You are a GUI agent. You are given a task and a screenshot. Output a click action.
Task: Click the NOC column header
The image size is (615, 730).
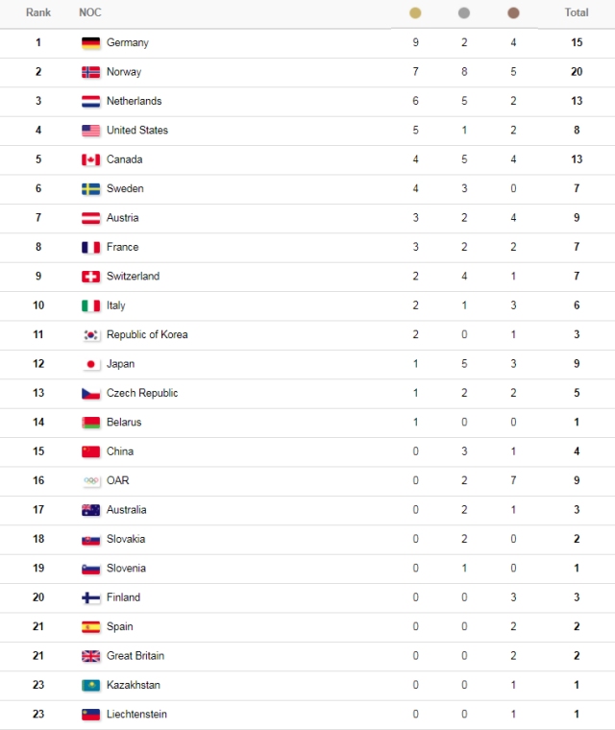[x=90, y=13]
